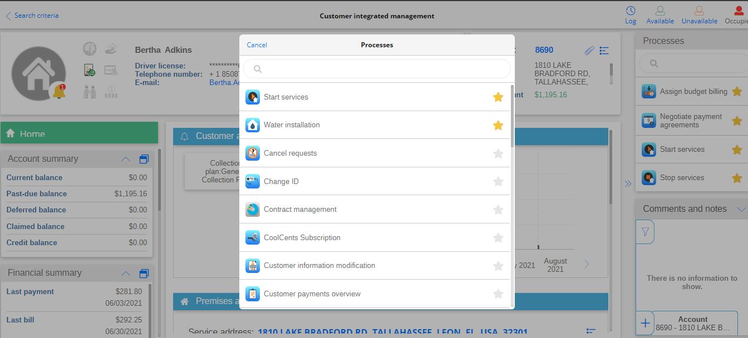This screenshot has width=748, height=338.
Task: Unfavorite Start services star in dialog
Action: tap(498, 97)
